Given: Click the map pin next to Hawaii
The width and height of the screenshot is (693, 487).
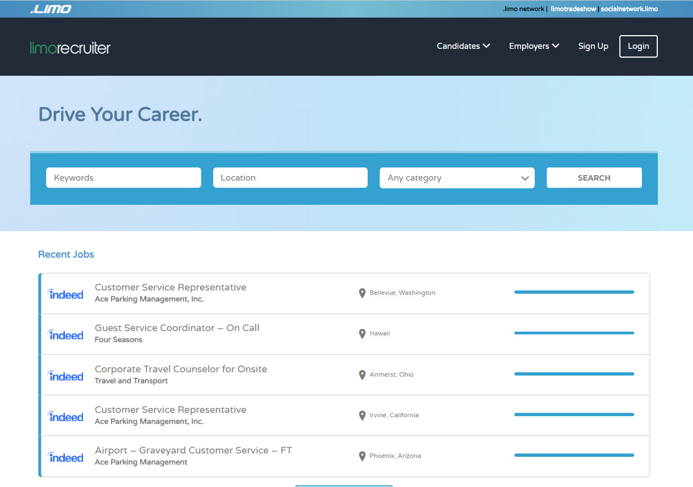Looking at the screenshot, I should pos(362,334).
